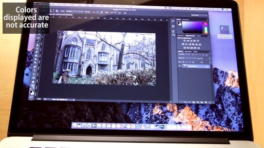Add a Black & White adjustment
This screenshot has height=148, width=264.
click(x=190, y=44)
